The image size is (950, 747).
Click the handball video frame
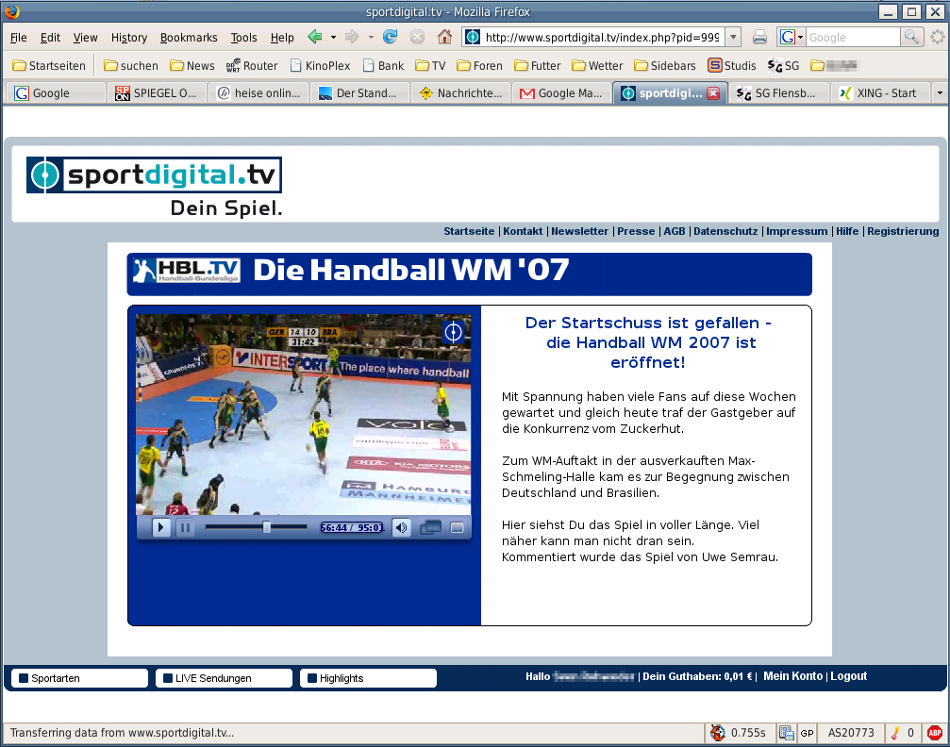pos(303,414)
